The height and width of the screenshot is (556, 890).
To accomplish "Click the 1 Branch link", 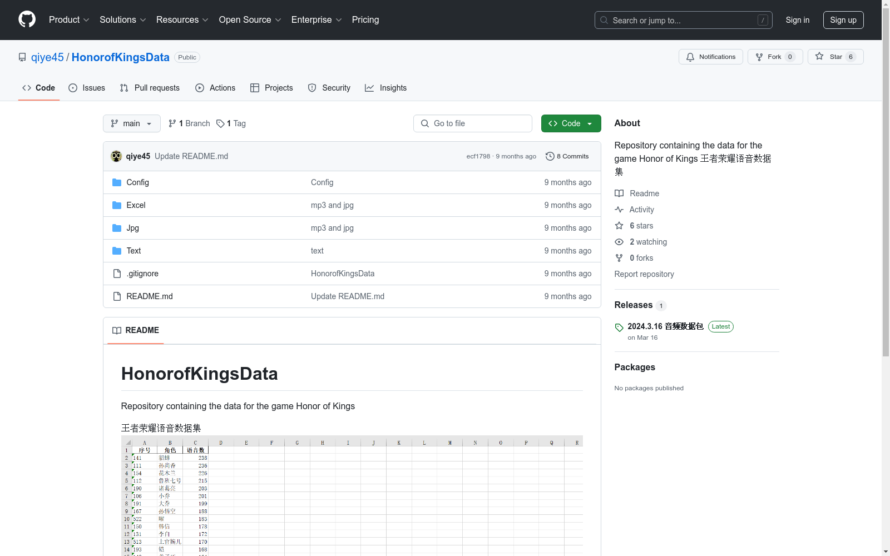I will (190, 123).
